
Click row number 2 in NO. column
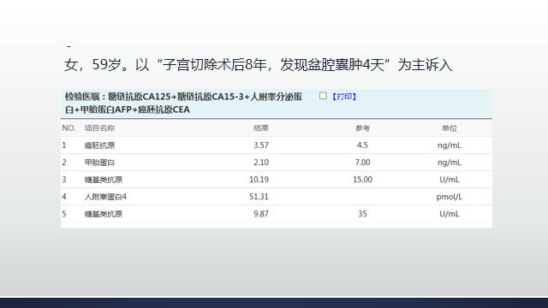[x=64, y=163]
